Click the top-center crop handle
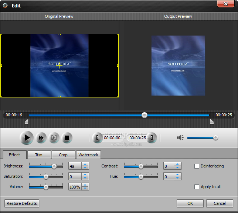 point(59,35)
